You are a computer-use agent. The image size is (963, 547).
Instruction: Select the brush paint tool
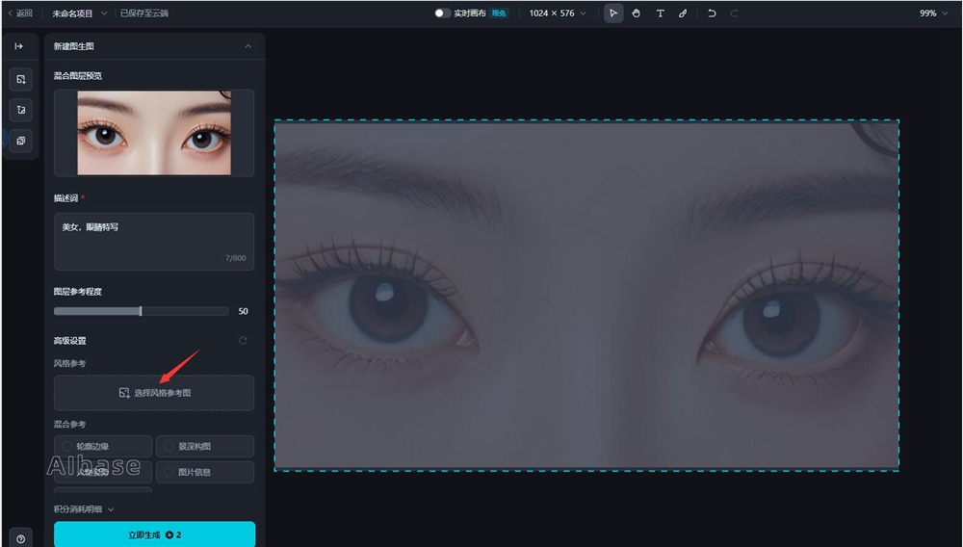683,13
